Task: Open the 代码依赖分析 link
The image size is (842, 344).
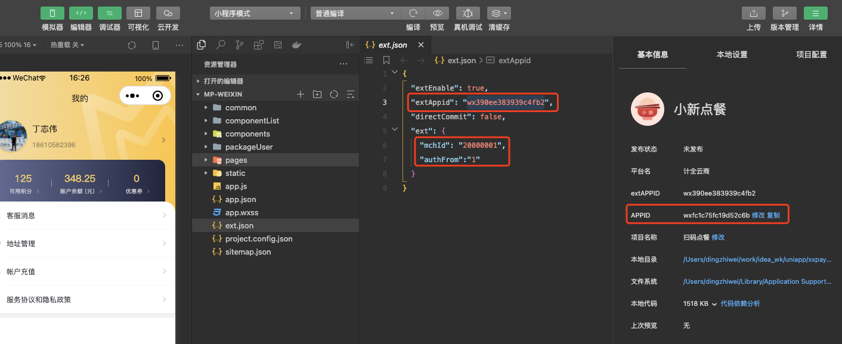Action: [x=740, y=303]
